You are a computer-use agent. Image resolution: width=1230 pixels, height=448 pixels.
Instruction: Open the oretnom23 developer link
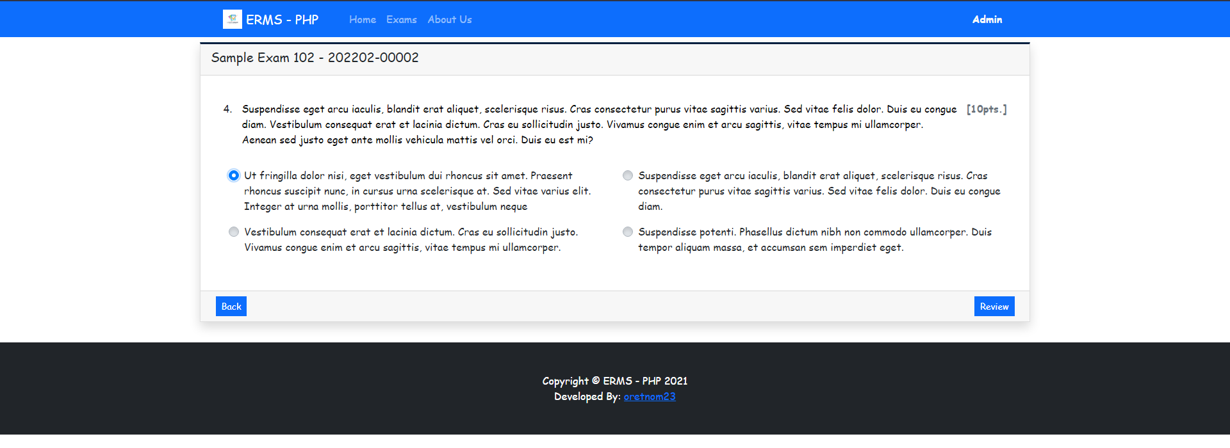(x=650, y=397)
